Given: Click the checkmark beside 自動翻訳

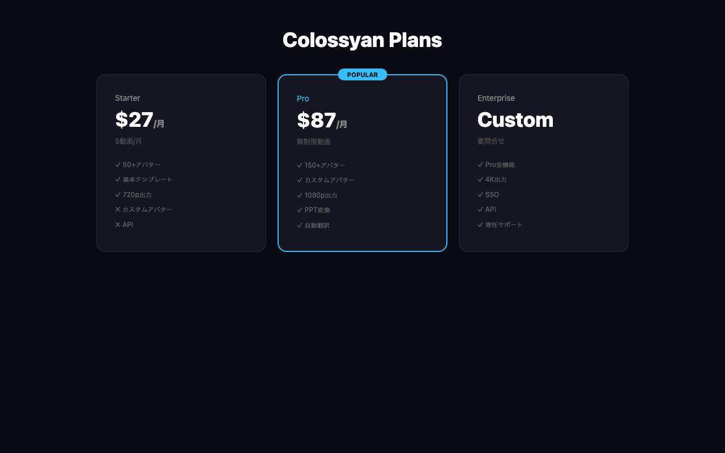Looking at the screenshot, I should pyautogui.click(x=299, y=225).
